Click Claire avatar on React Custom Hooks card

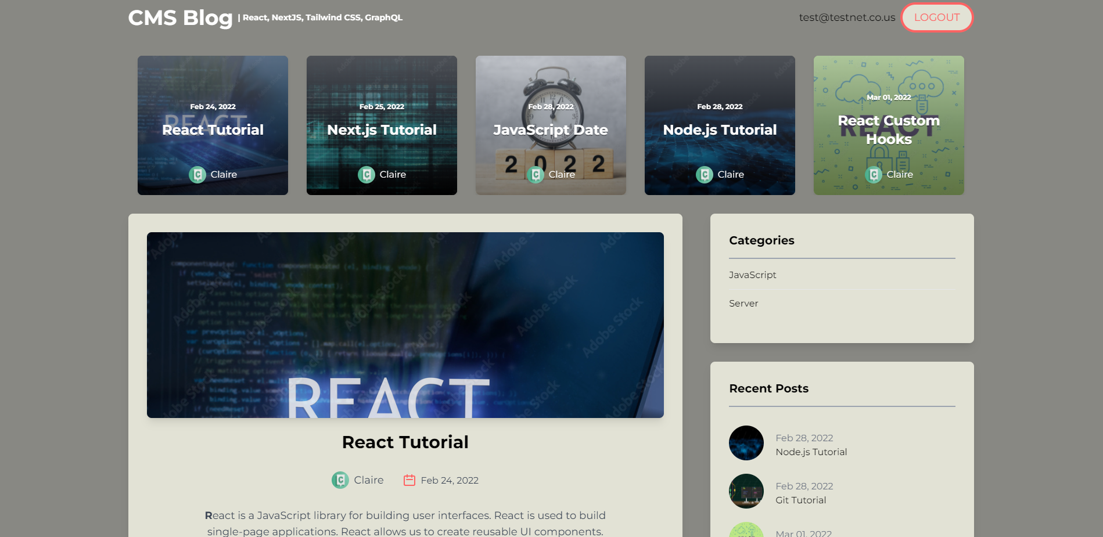coord(874,174)
